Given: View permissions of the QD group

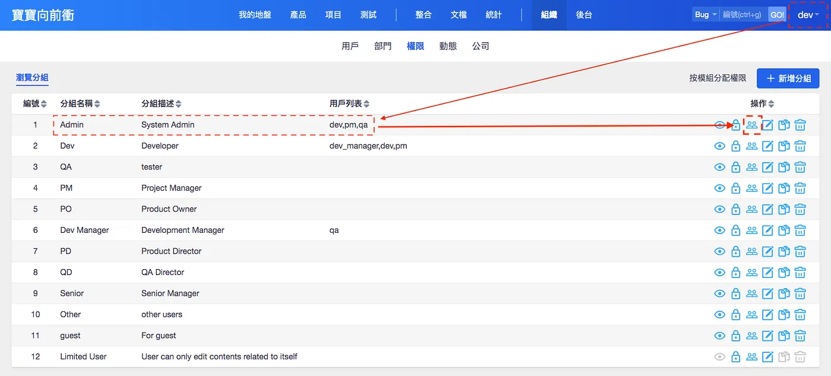Looking at the screenshot, I should click(x=719, y=272).
